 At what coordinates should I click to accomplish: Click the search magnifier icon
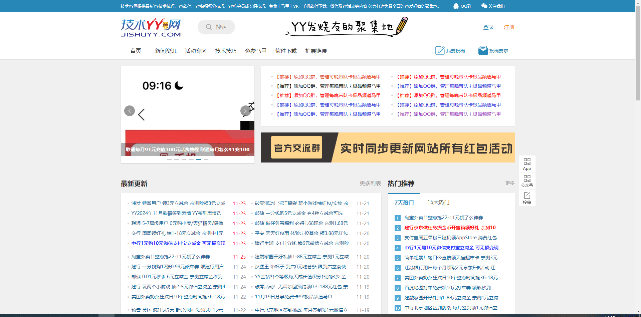pyautogui.click(x=209, y=27)
